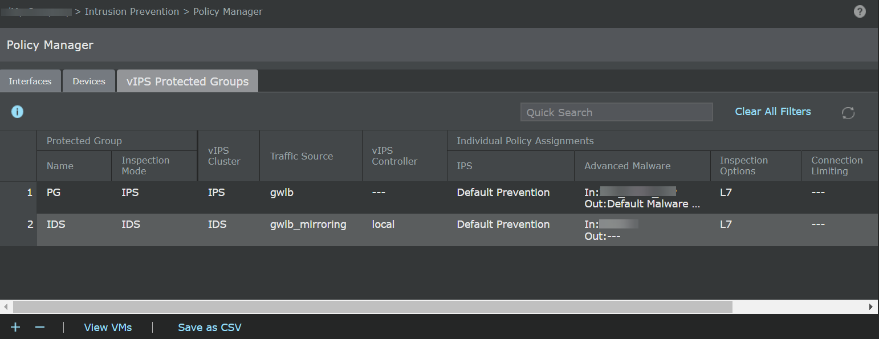
Task: Select row number 2
Action: (x=30, y=224)
